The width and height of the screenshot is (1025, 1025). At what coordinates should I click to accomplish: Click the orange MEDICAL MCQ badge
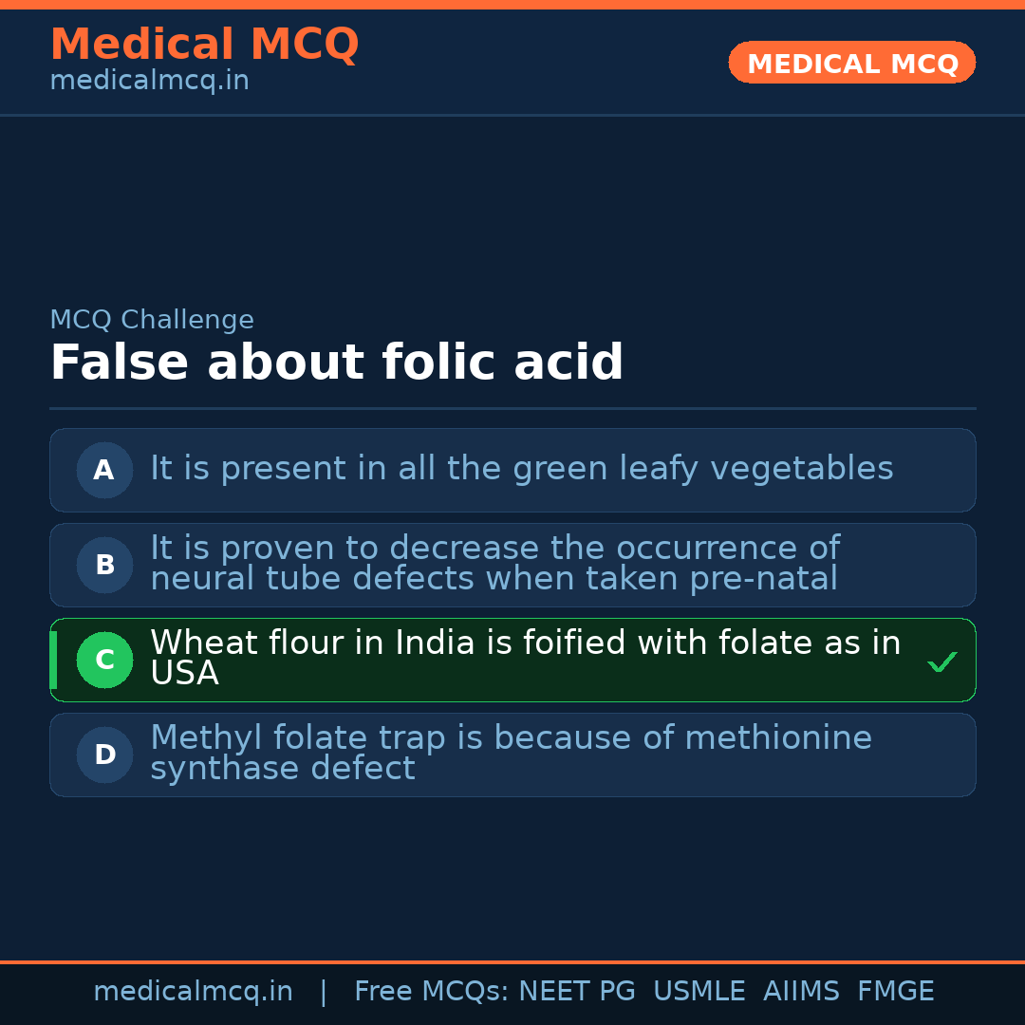tap(851, 63)
